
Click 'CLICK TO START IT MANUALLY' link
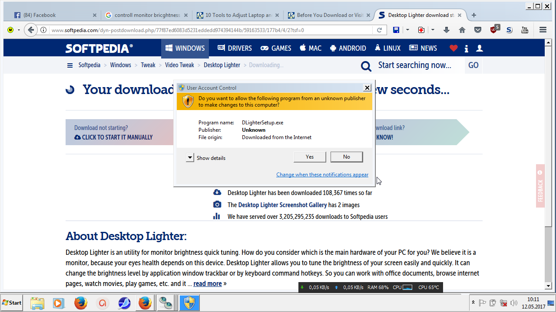[x=113, y=137]
